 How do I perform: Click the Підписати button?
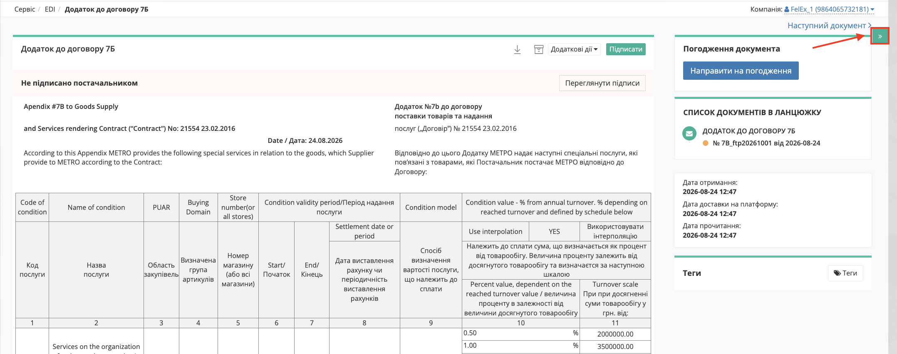tap(626, 49)
